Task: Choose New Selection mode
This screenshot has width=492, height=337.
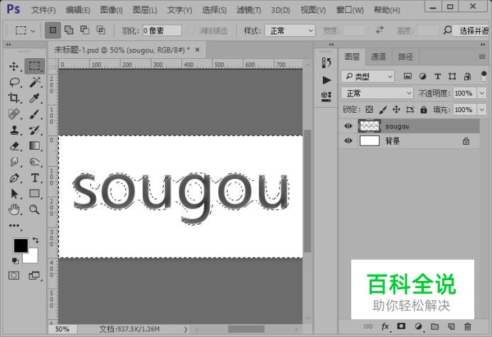Action: pos(53,30)
